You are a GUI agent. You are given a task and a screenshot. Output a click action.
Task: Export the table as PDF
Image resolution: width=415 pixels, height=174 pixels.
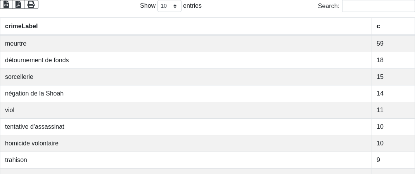click(18, 4)
